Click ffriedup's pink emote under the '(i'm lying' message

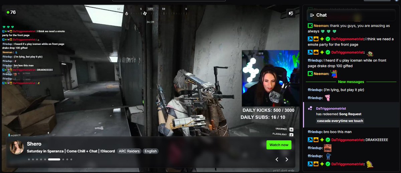(328, 98)
